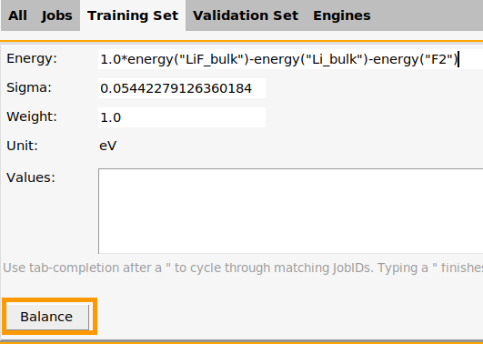
Task: Click the Values: label
Action: coord(31,177)
